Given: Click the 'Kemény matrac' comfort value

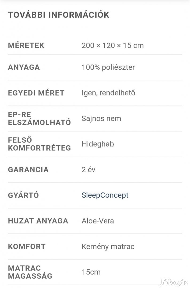Looking at the screenshot, I should pos(108,246).
